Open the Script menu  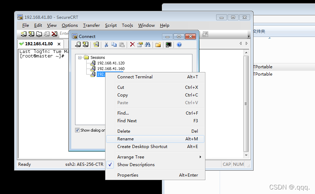point(111,25)
